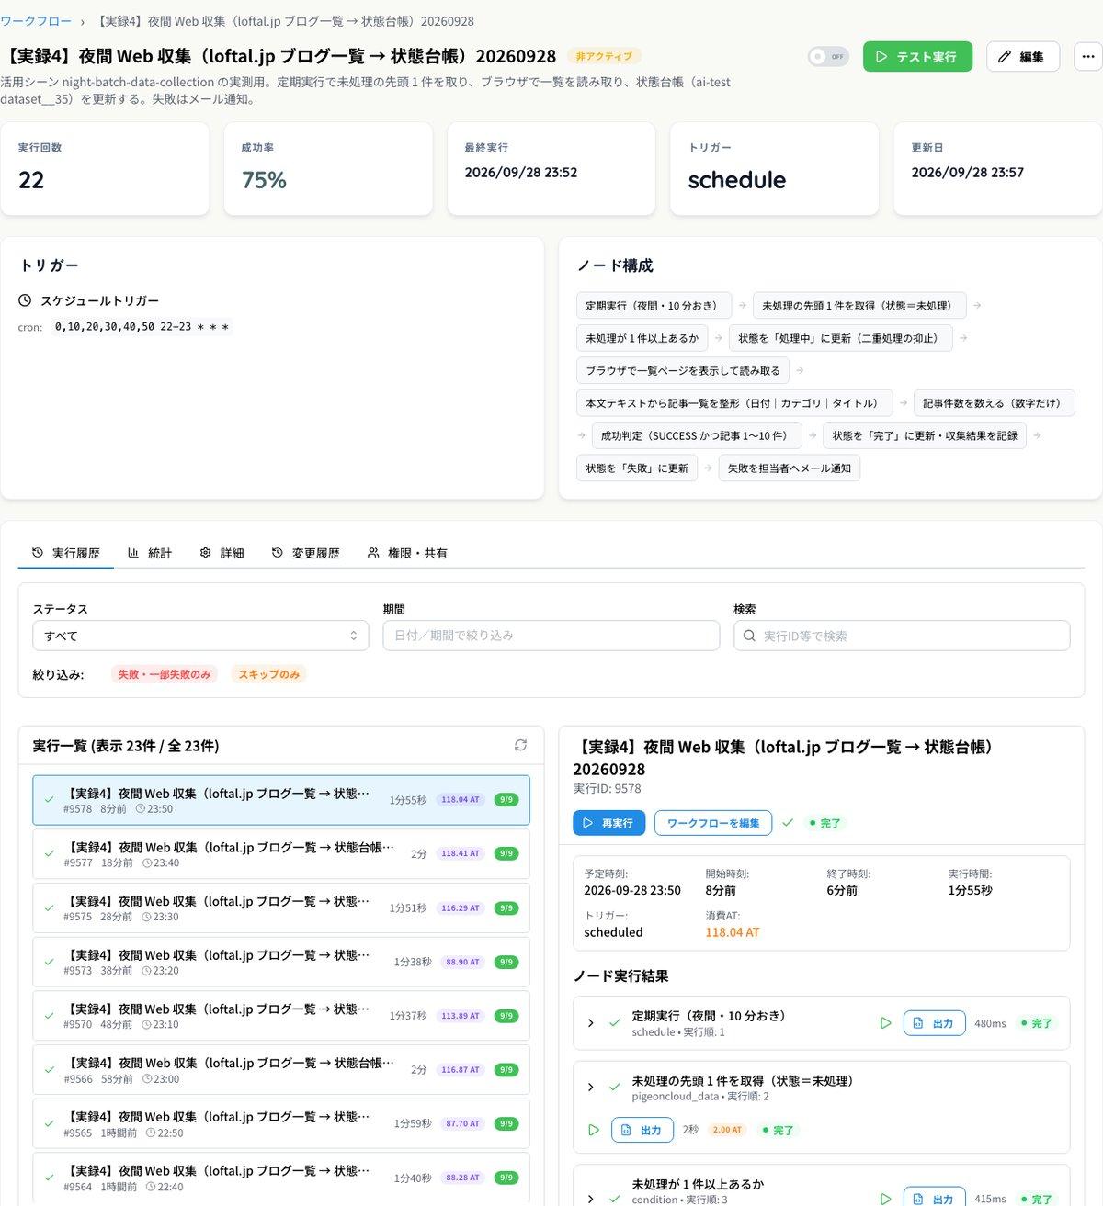Image resolution: width=1103 pixels, height=1206 pixels.
Task: Go to ワークフロー breadcrumb link
Action: click(36, 21)
